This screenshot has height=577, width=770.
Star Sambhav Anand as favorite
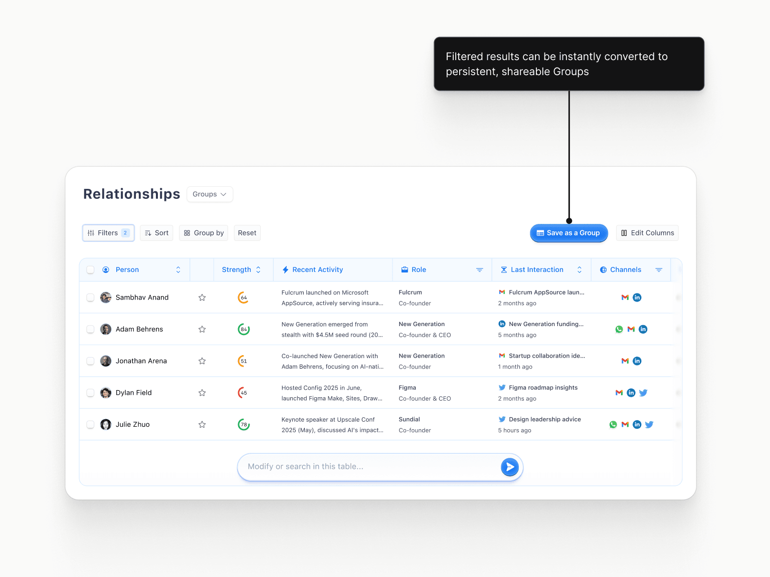(x=202, y=298)
